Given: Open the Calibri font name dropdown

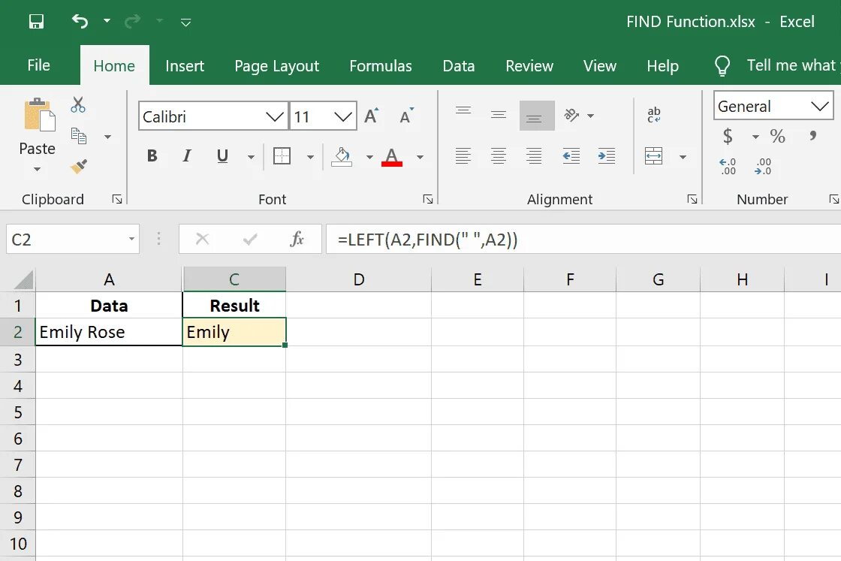Looking at the screenshot, I should coord(213,116).
